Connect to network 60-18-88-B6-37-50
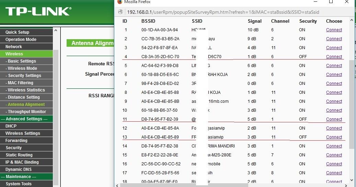The image size is (356, 187). [334, 110]
